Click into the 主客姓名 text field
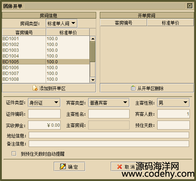Viewport: 196px width, 181px height. 109,114
